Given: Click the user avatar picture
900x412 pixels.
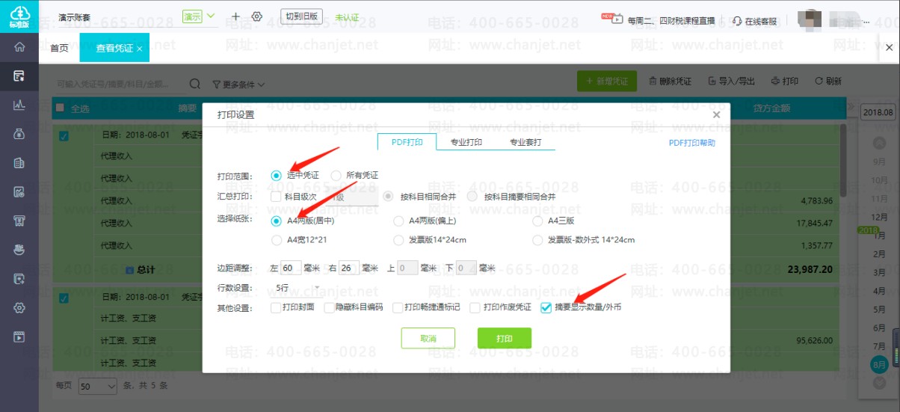Looking at the screenshot, I should point(810,19).
